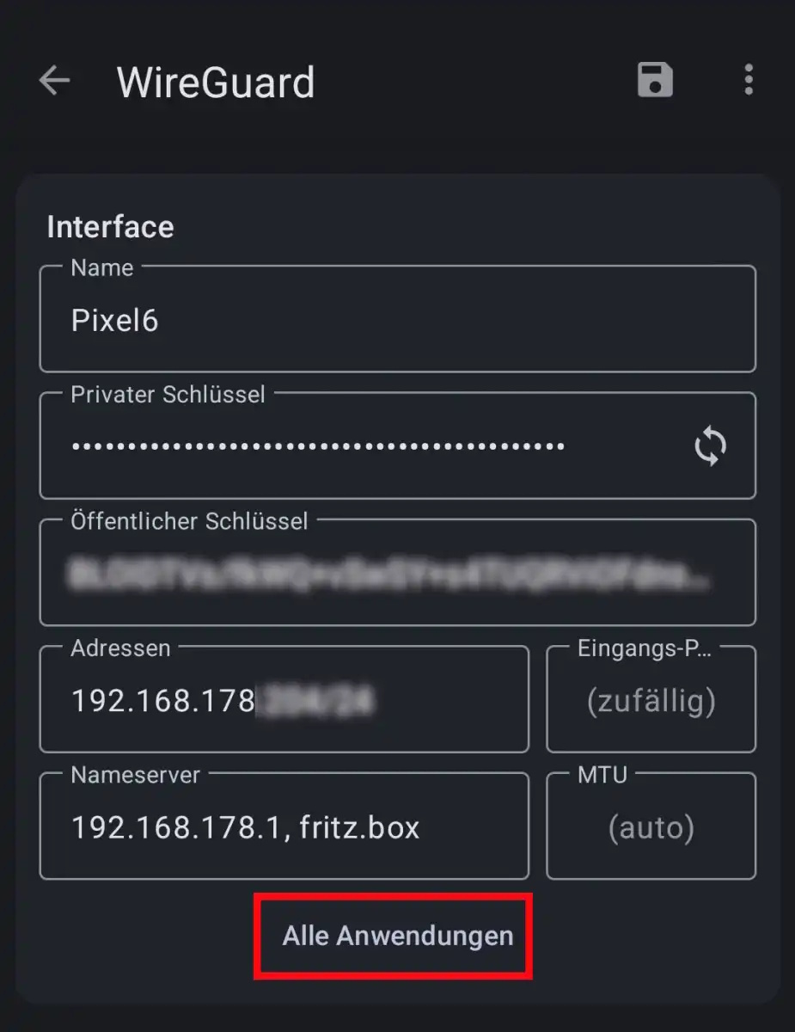Tap the 'Öffentlicher Schlüssel' field label

[189, 521]
